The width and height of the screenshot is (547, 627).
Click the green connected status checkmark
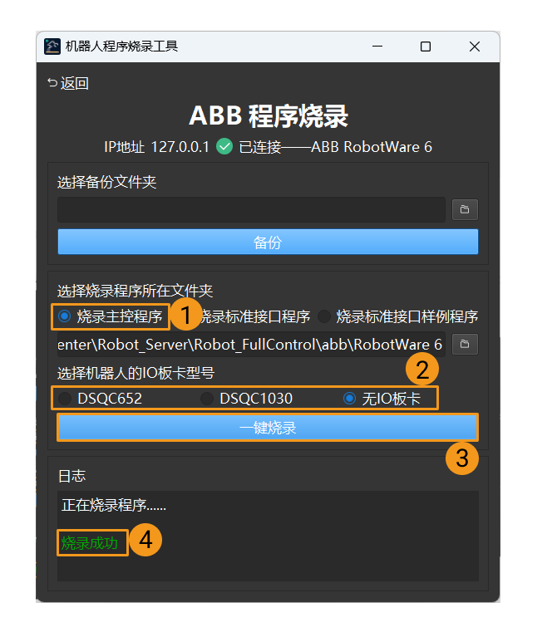click(x=224, y=146)
